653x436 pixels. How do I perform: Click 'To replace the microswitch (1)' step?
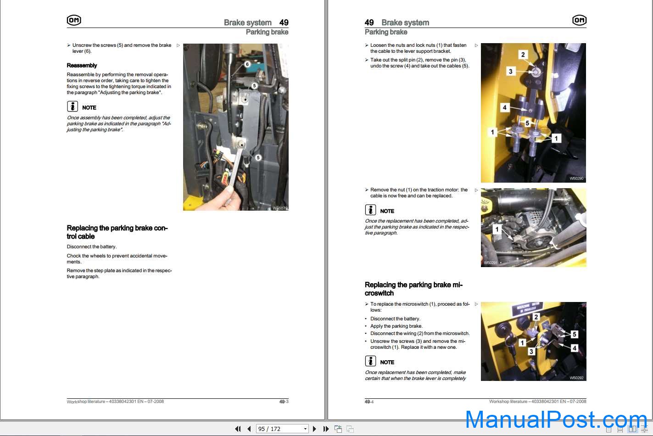pos(420,307)
